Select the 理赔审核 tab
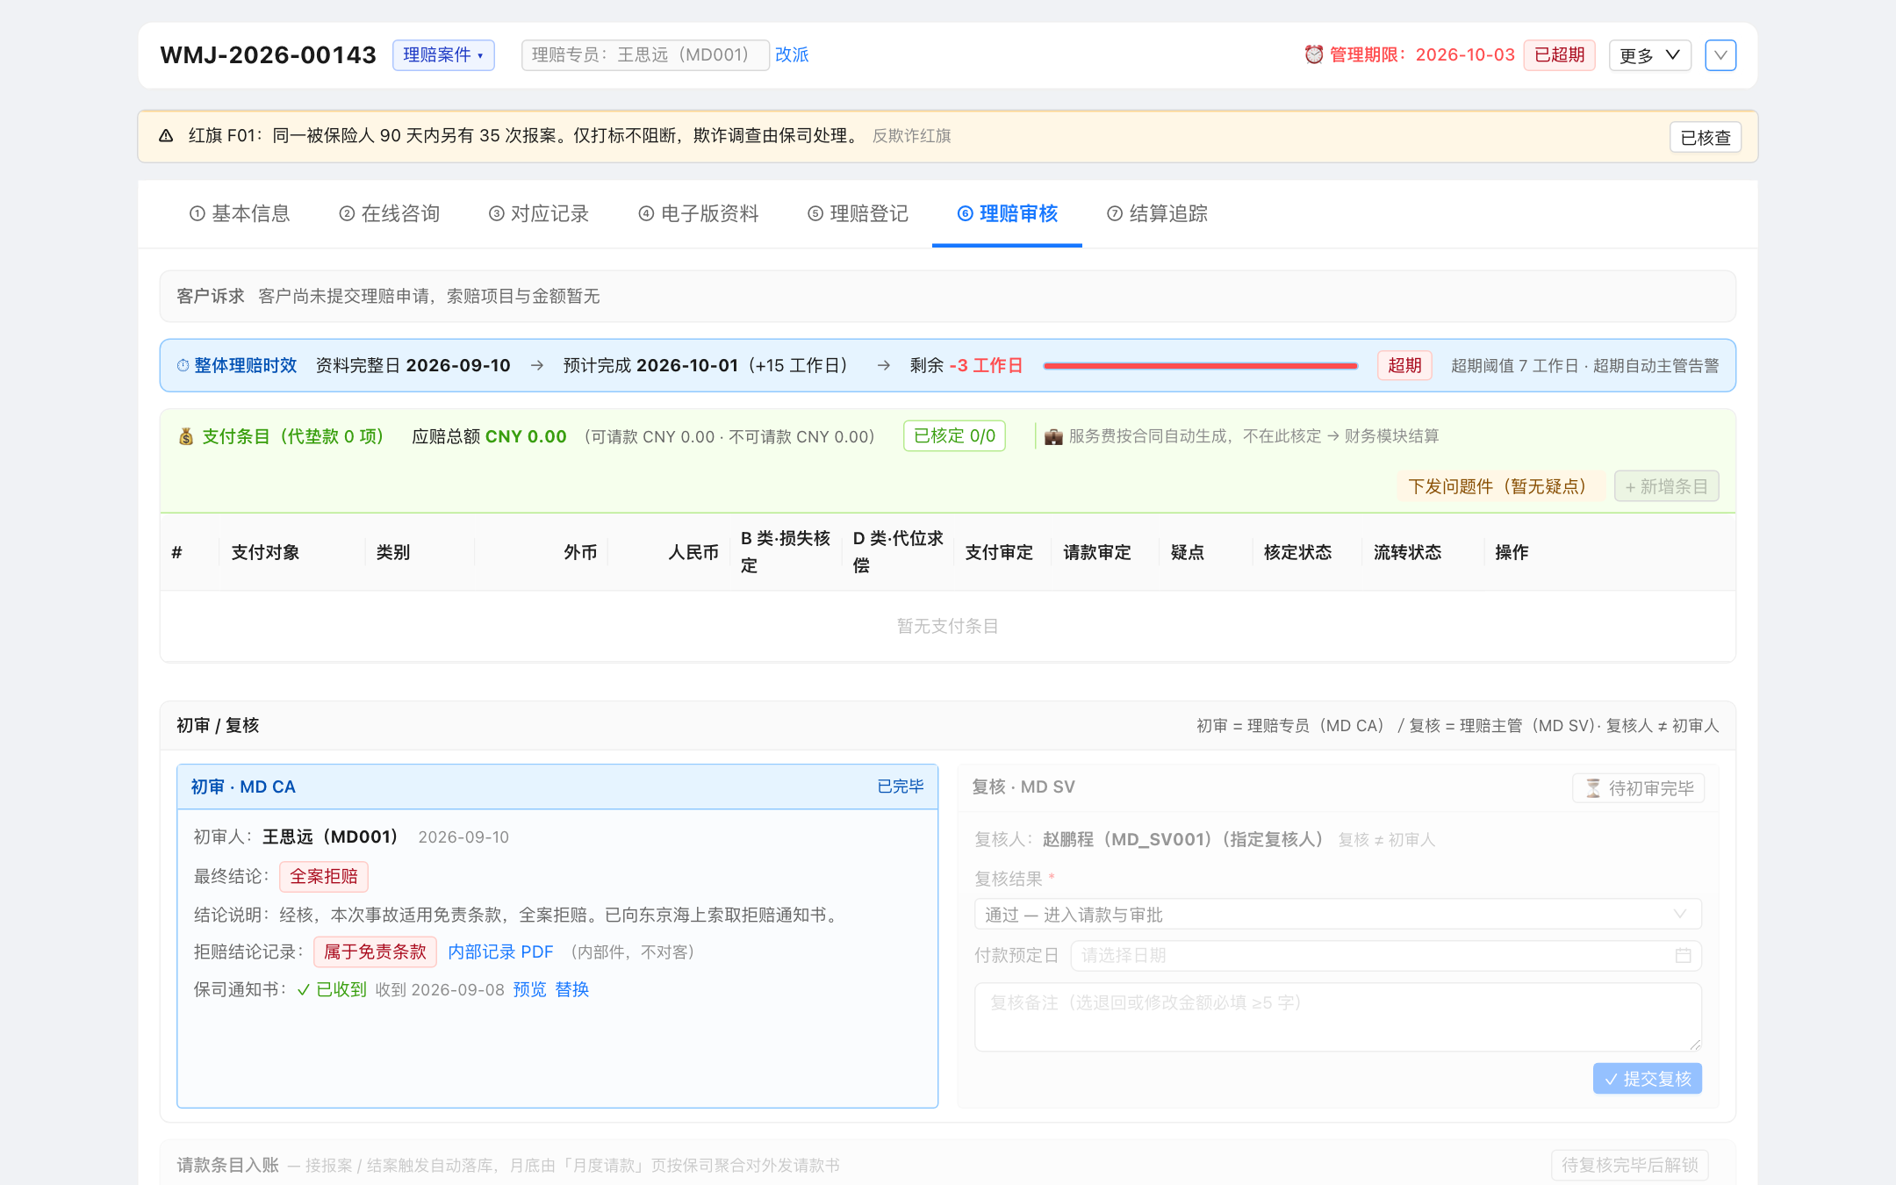This screenshot has height=1185, width=1896. click(x=1007, y=213)
